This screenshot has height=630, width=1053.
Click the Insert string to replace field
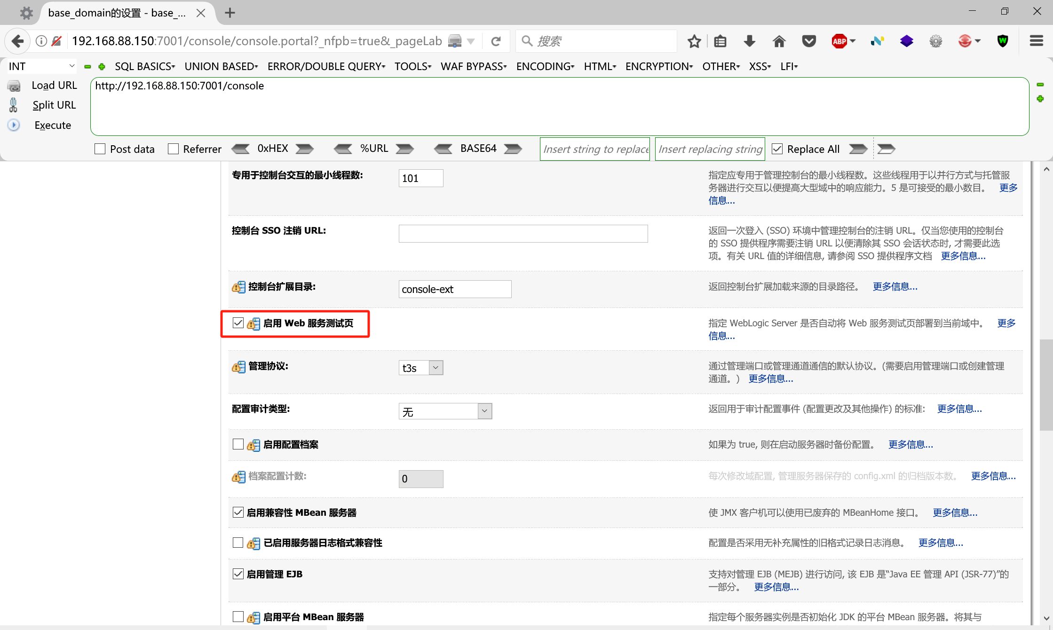click(x=595, y=149)
